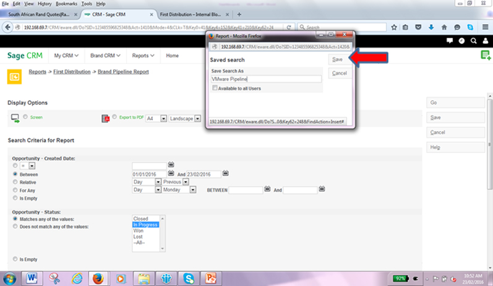Open PowerPoint from taskbar
The image size is (493, 286).
point(211,279)
